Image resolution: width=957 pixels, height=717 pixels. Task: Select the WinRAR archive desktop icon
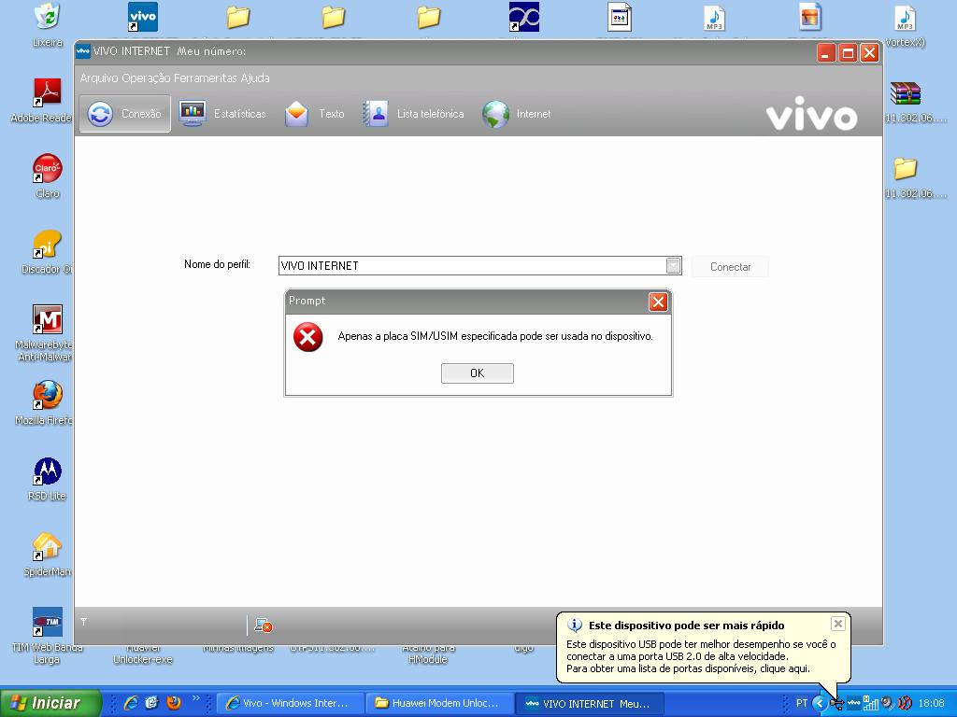click(906, 94)
